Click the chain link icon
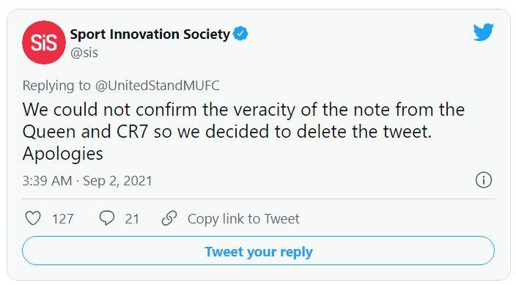The height and width of the screenshot is (285, 516). click(169, 218)
